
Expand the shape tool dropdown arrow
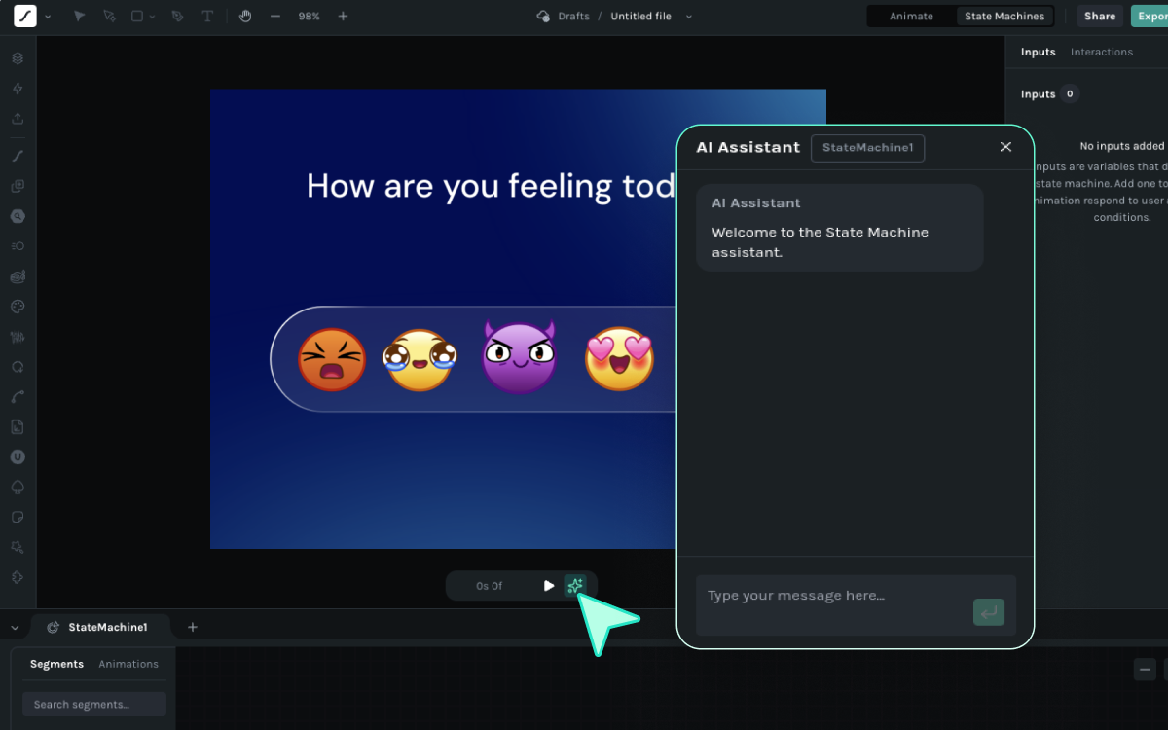pyautogui.click(x=152, y=17)
